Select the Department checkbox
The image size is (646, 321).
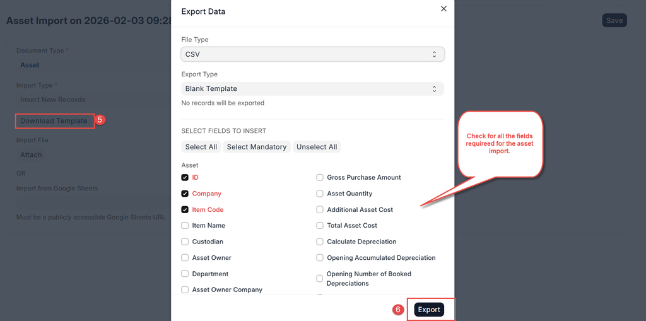point(185,274)
